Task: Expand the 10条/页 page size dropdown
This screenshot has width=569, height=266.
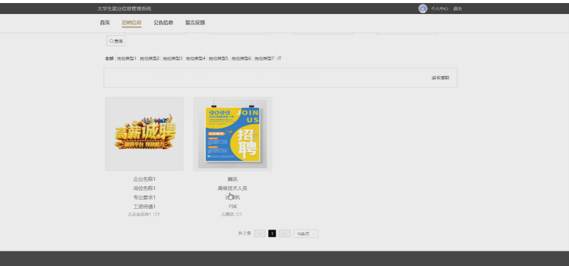Action: 306,234
